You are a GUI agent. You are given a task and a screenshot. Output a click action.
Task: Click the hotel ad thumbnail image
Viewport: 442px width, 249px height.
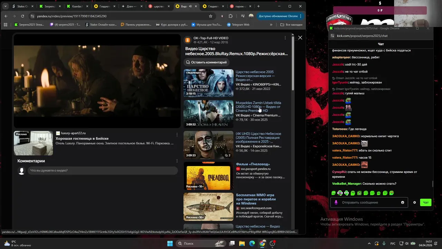pyautogui.click(x=33, y=143)
